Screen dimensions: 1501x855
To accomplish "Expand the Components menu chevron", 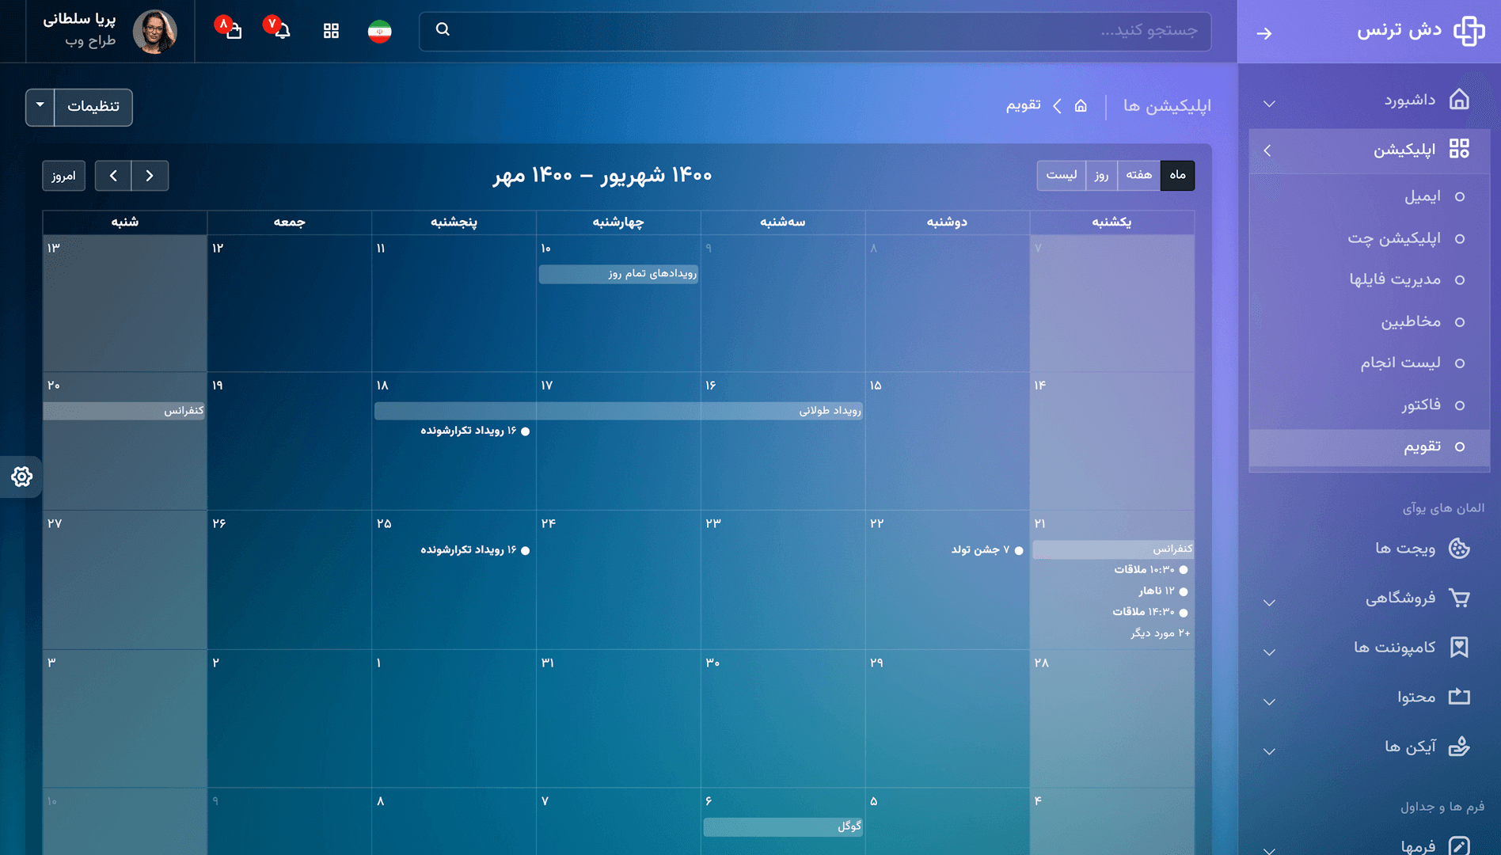I will click(1269, 652).
